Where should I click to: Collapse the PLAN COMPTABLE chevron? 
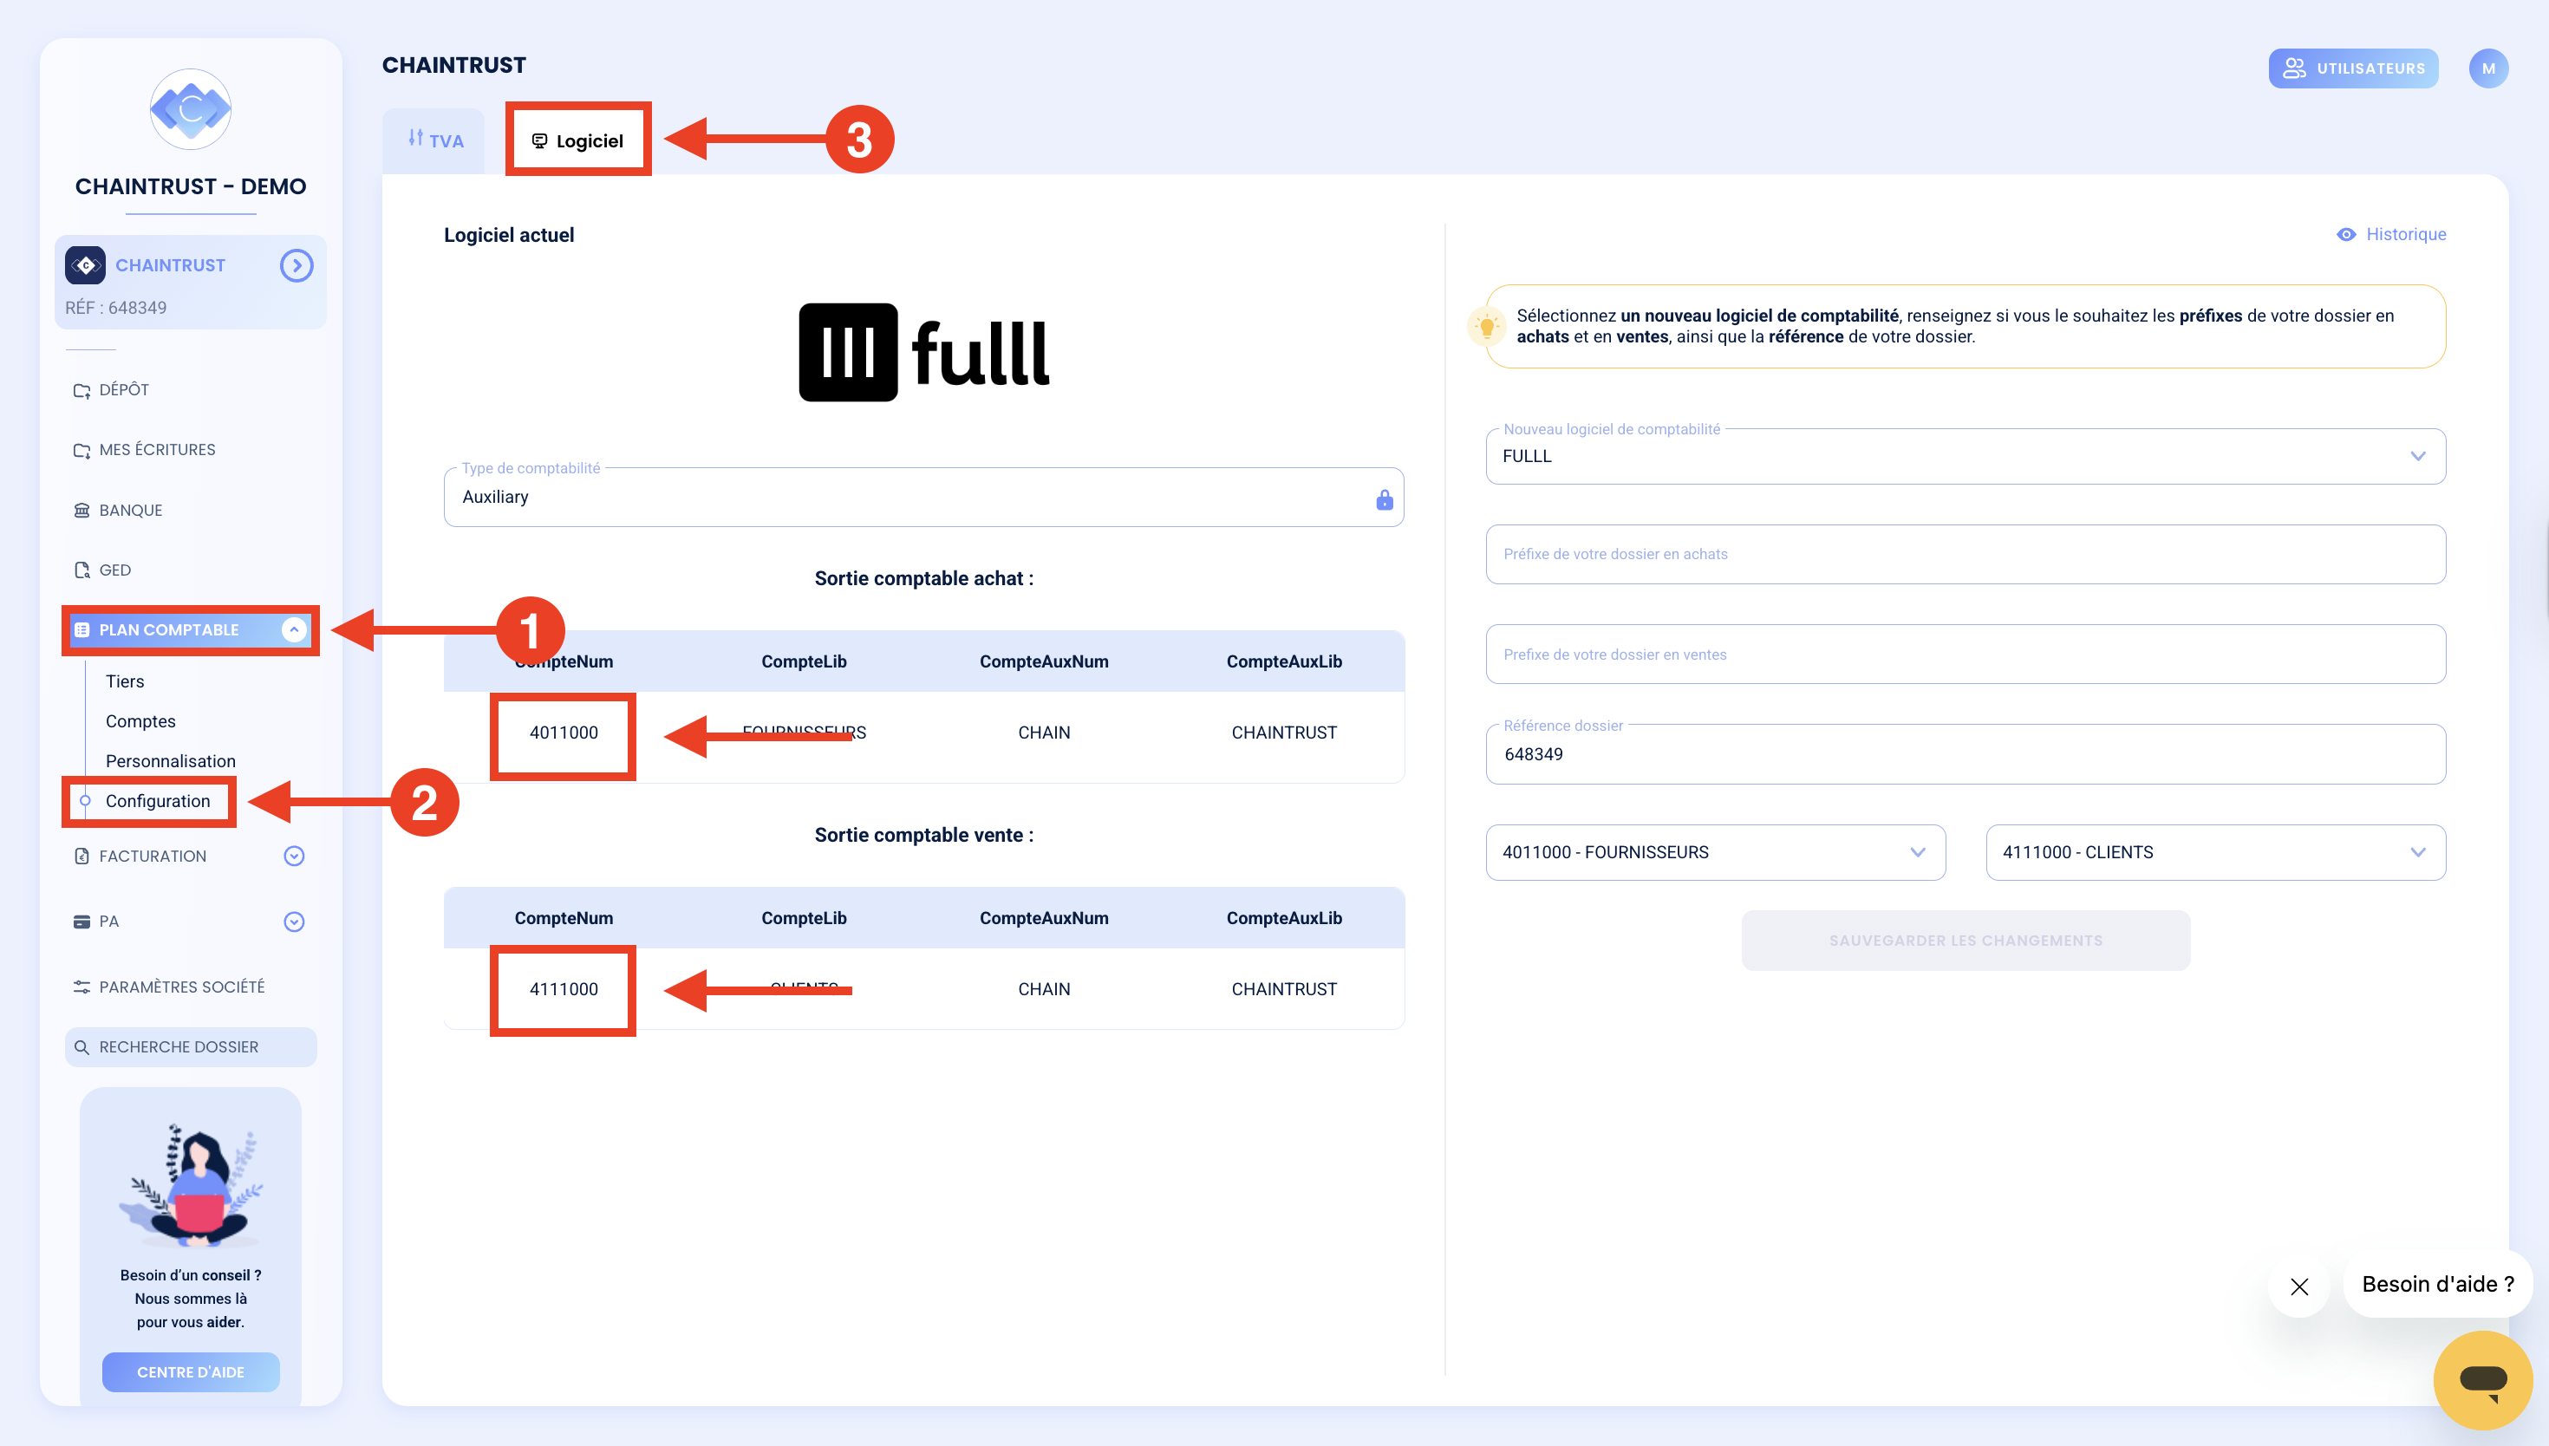click(x=294, y=629)
